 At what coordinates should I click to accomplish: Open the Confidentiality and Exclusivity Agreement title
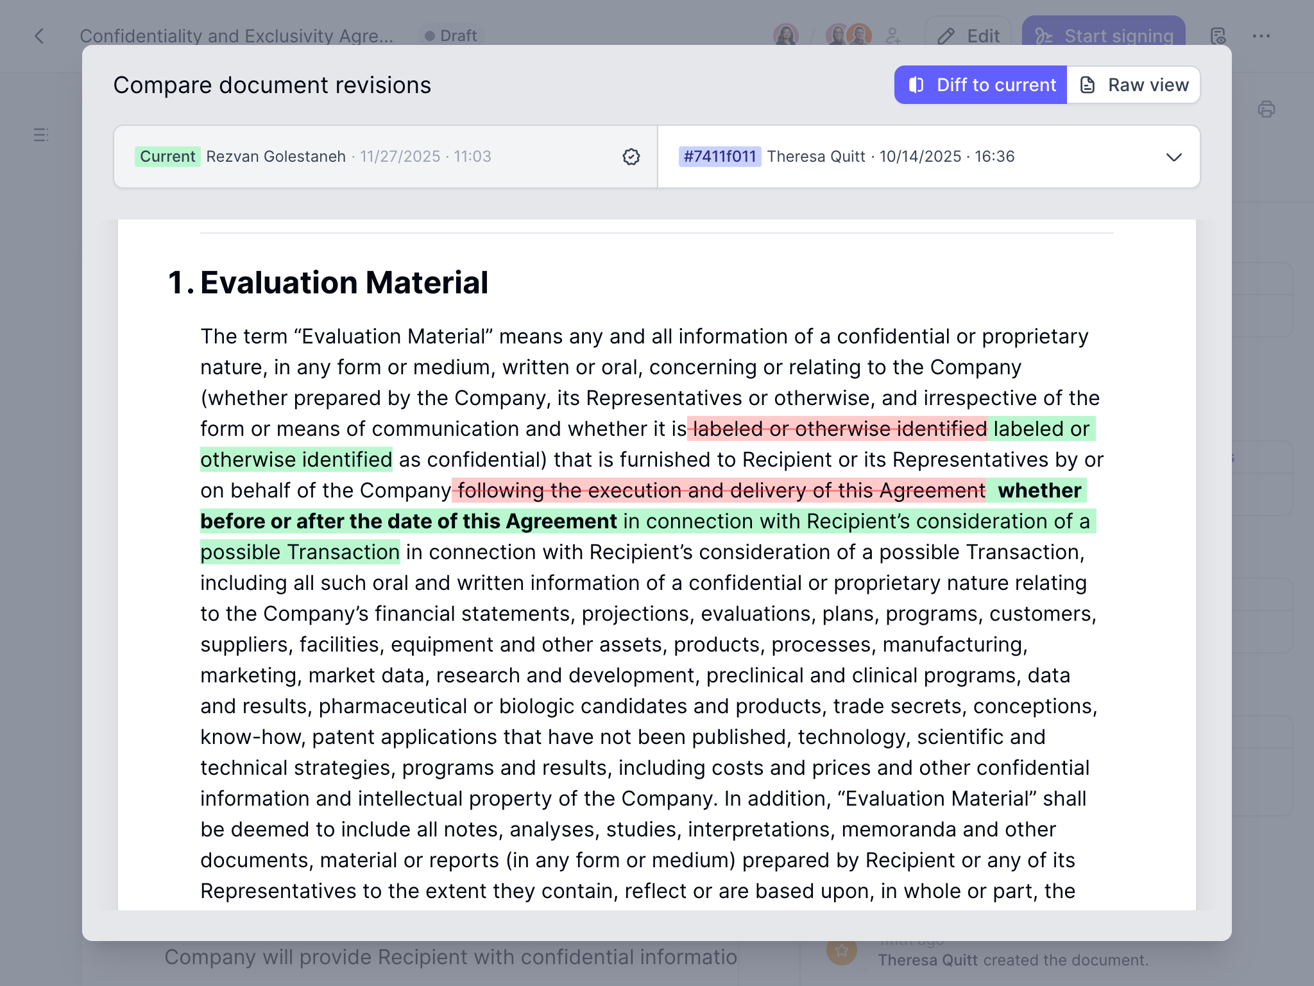[x=237, y=36]
